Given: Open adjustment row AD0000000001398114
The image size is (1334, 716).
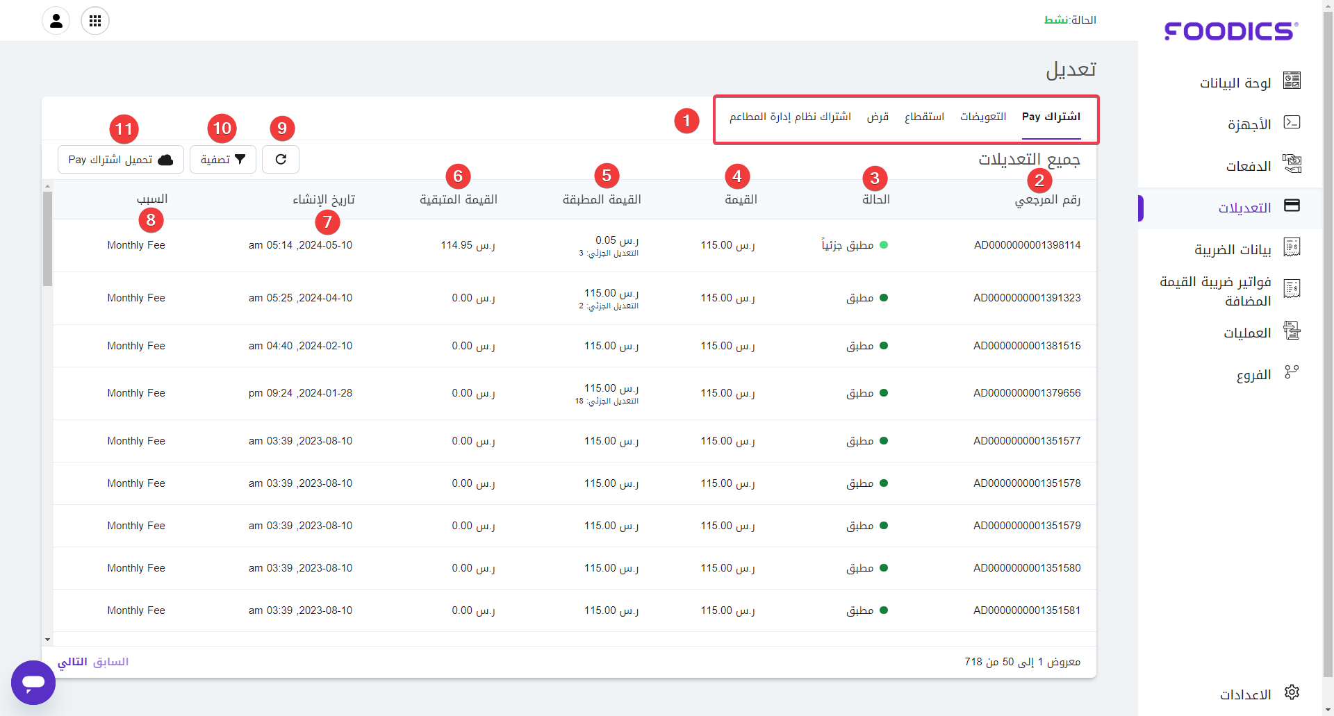Looking at the screenshot, I should tap(1027, 245).
